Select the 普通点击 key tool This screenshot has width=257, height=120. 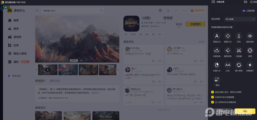pyautogui.click(x=217, y=36)
